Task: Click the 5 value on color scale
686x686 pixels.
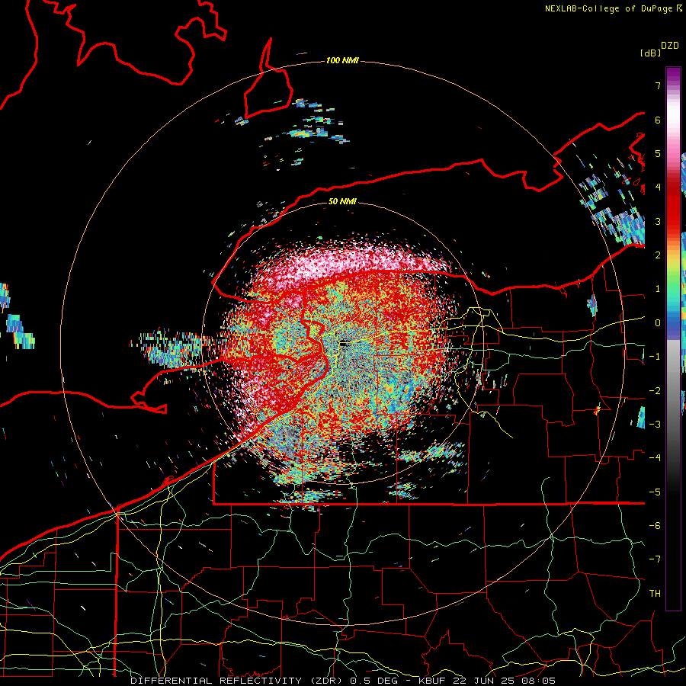Action: coord(658,153)
